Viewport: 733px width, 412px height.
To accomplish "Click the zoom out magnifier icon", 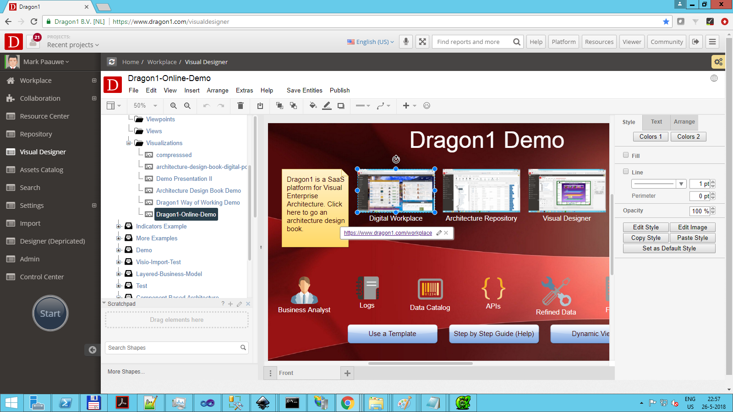I will 187,106.
